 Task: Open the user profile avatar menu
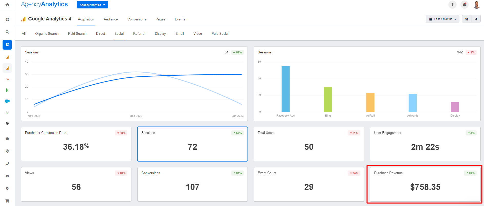(476, 5)
